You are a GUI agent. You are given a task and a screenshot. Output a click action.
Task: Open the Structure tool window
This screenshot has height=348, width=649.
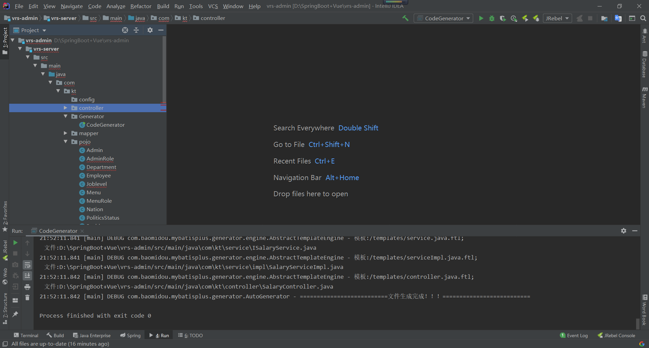tap(5, 308)
